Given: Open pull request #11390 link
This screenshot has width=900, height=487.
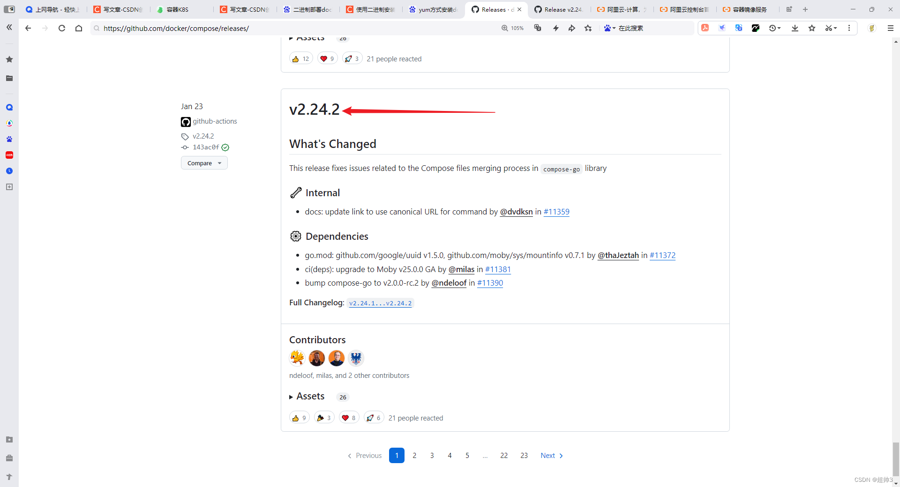Looking at the screenshot, I should [490, 283].
